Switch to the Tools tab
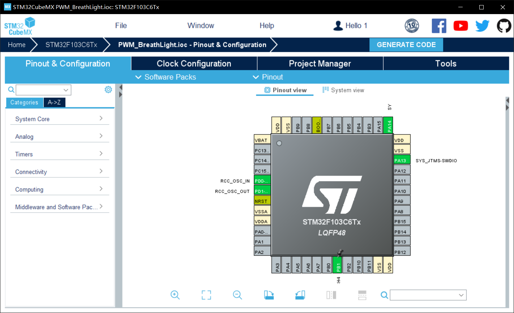514x313 pixels. click(446, 64)
